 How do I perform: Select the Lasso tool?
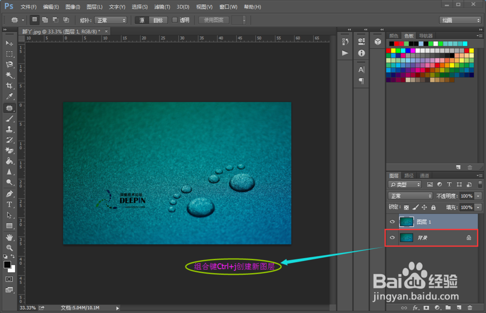9,65
